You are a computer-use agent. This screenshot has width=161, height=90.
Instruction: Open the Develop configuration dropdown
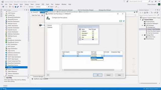32,7
